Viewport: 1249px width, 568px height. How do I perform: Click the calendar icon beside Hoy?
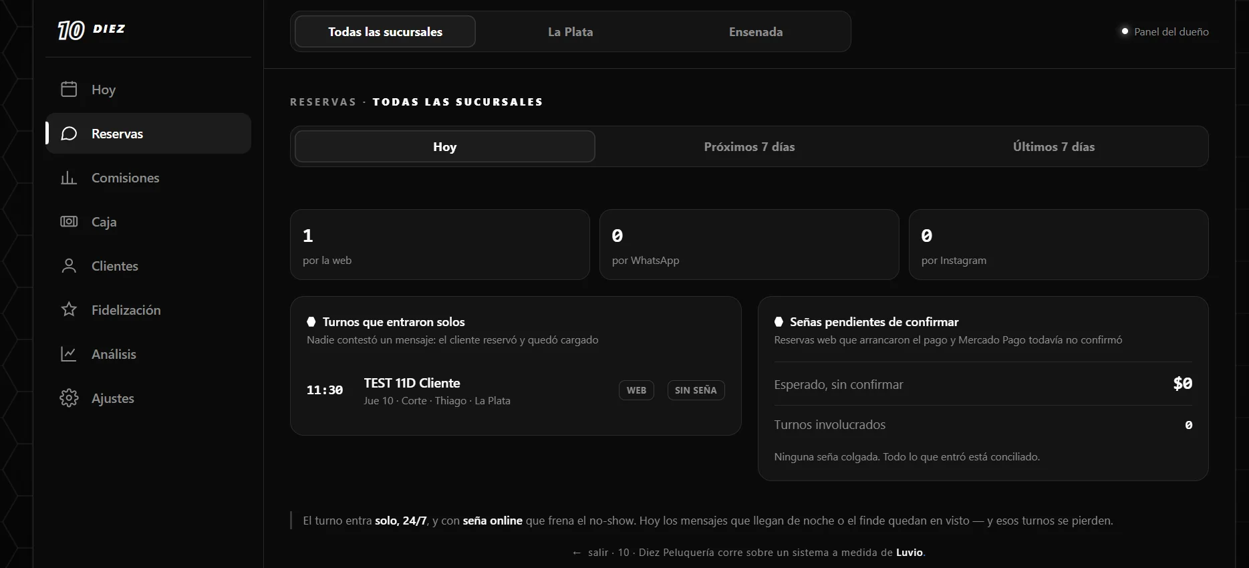[x=69, y=89]
